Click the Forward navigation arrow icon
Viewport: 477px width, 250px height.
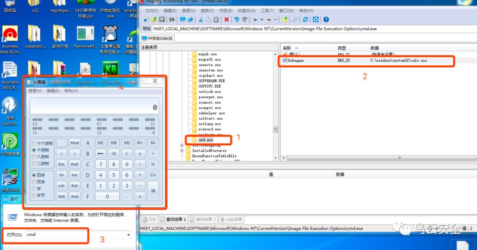[269, 19]
